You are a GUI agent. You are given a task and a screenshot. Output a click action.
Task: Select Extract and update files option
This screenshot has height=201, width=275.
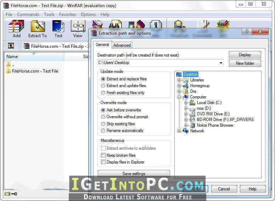point(103,86)
